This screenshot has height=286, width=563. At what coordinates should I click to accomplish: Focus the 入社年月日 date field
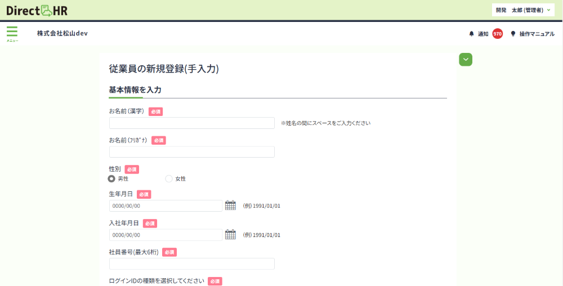tap(166, 235)
